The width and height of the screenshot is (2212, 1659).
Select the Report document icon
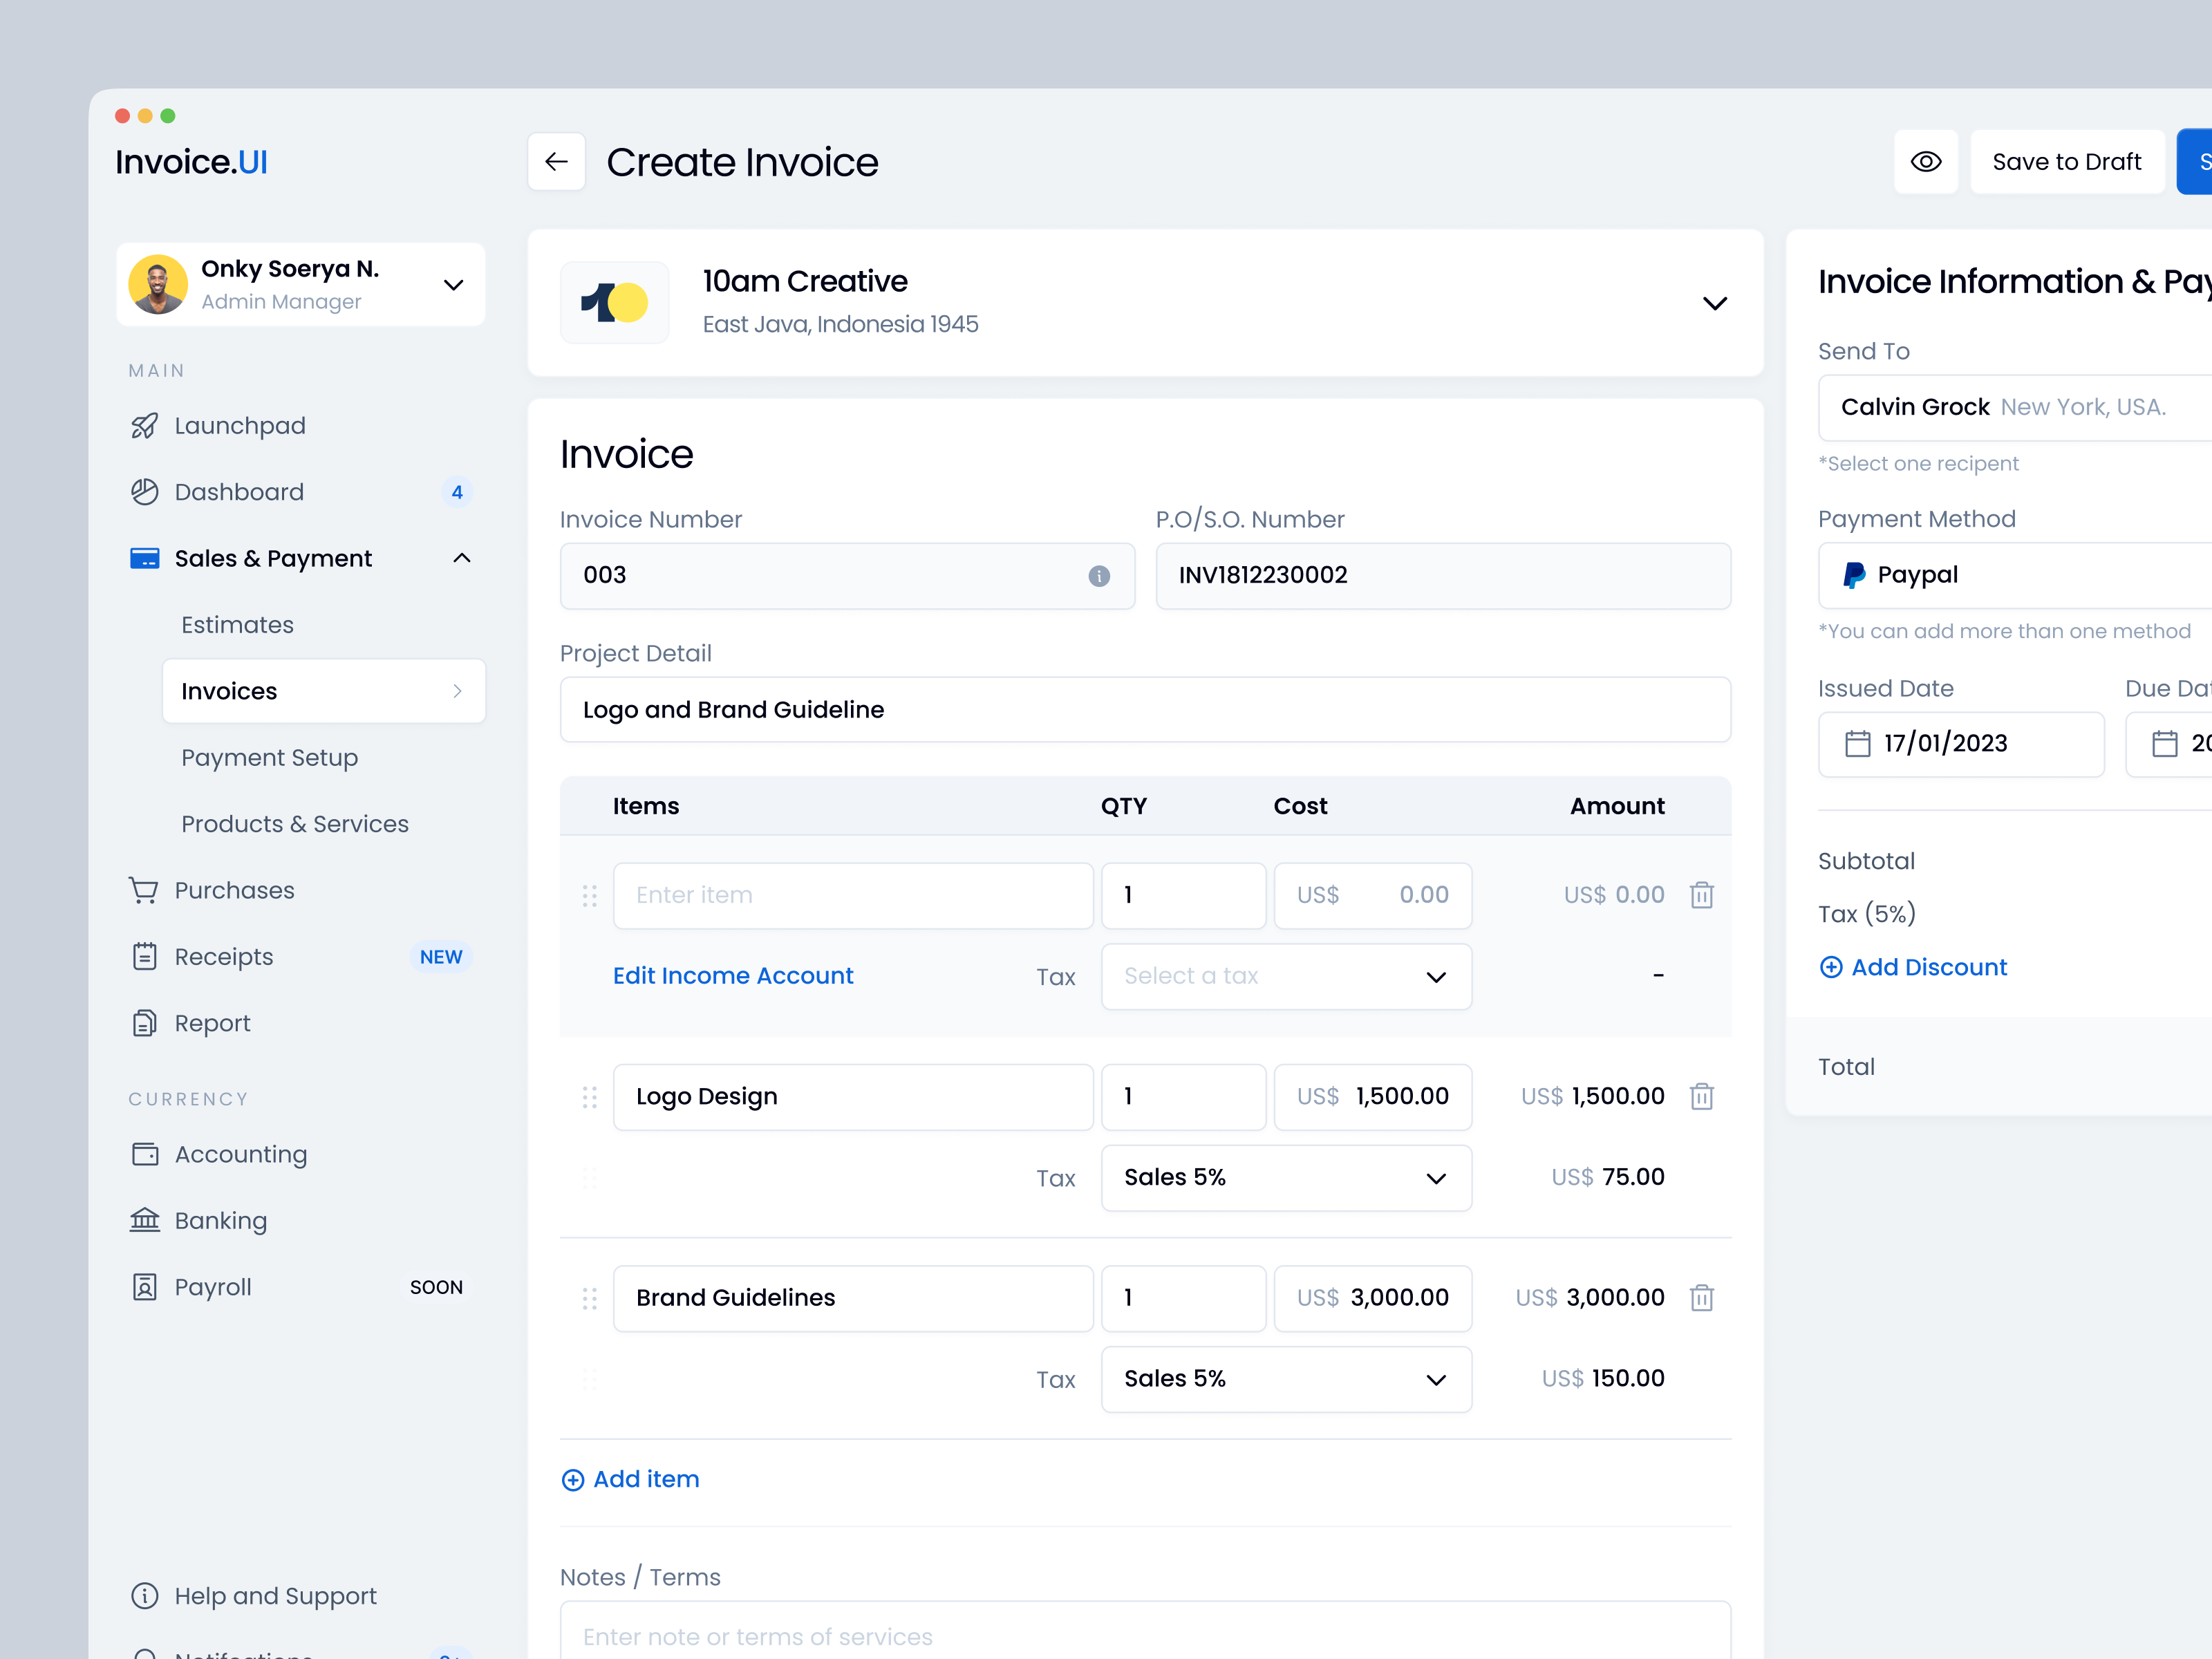point(145,1022)
